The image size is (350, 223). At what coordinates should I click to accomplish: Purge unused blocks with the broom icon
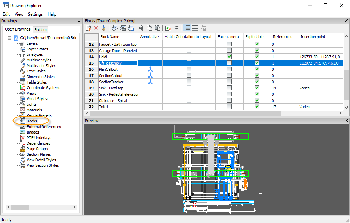click(x=104, y=28)
